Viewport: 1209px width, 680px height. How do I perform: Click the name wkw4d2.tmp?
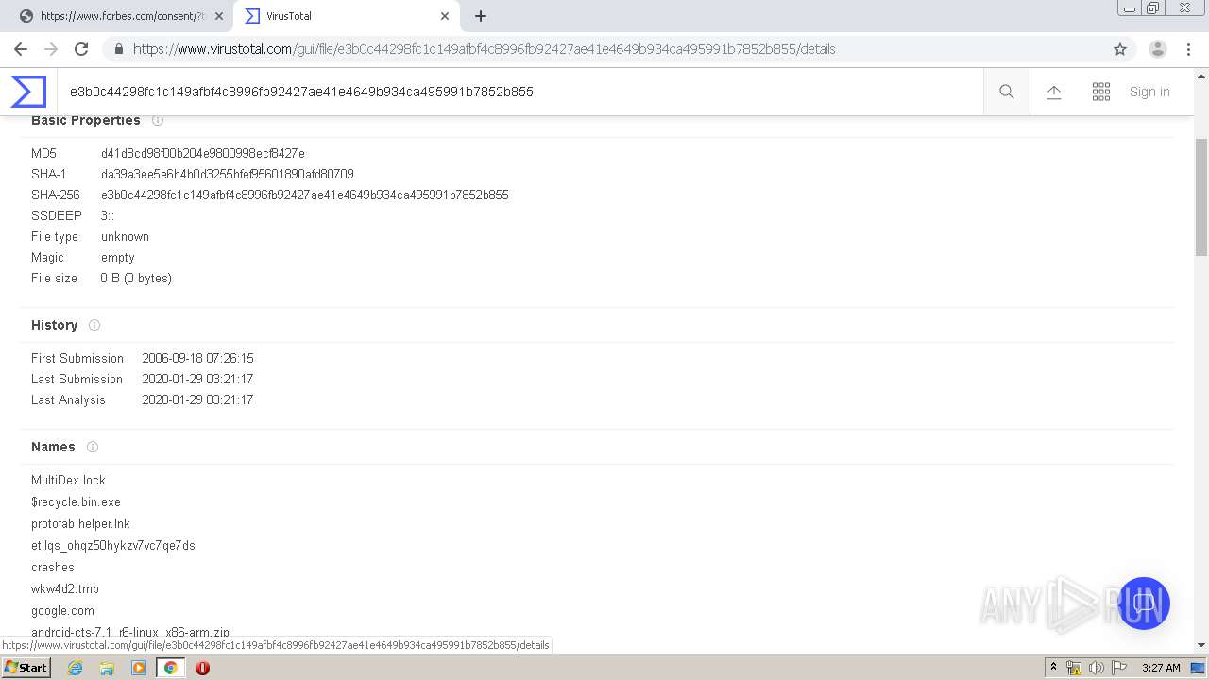(x=65, y=588)
